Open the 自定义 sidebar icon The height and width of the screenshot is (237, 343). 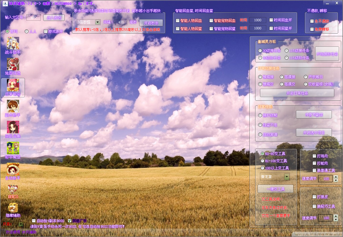click(x=13, y=189)
